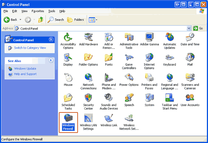The image size is (208, 143).
Task: Open Administrative Tools folder
Action: coord(129,41)
